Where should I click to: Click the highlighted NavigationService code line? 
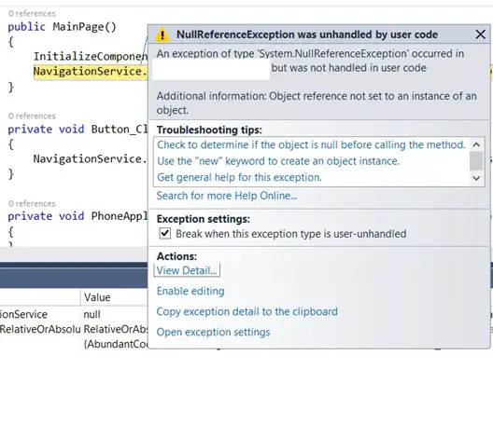point(91,72)
